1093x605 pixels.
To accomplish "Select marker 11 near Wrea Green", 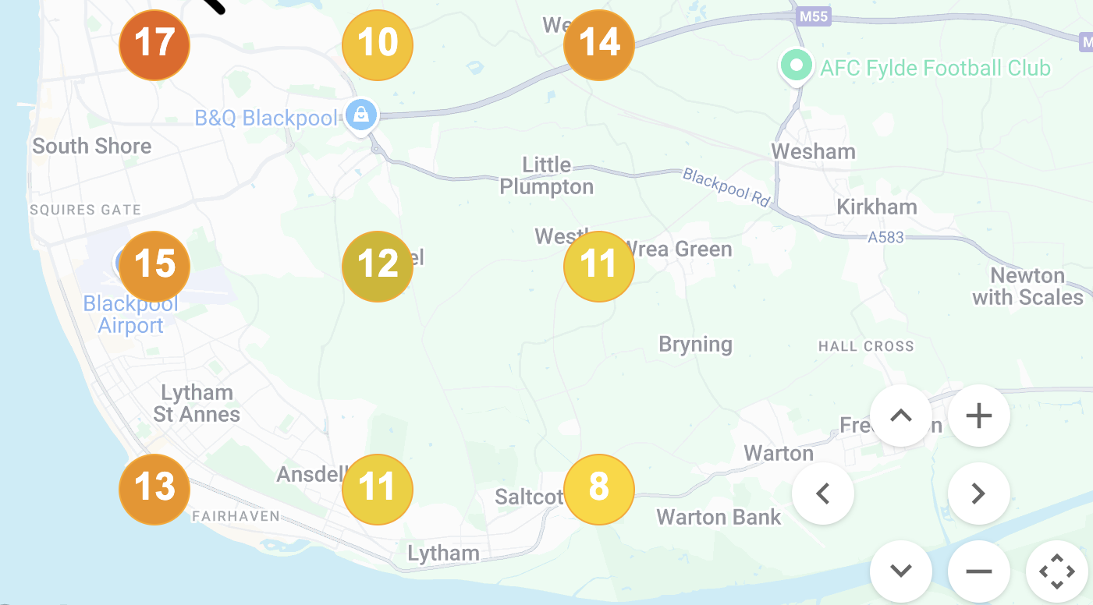I will pos(598,266).
